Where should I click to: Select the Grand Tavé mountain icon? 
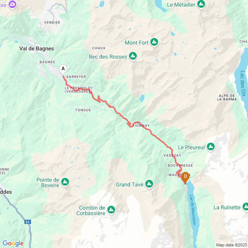point(149,184)
